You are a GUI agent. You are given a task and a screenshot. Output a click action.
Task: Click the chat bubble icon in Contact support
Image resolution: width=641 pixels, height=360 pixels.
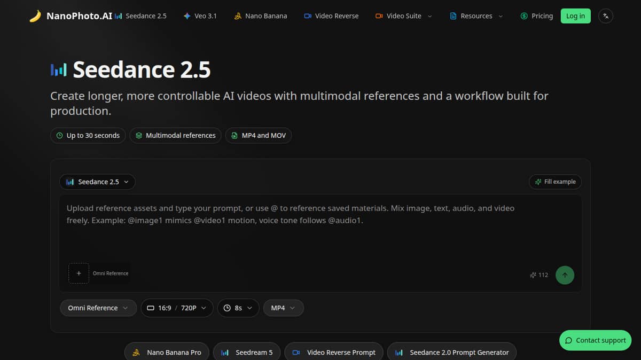[x=569, y=340]
